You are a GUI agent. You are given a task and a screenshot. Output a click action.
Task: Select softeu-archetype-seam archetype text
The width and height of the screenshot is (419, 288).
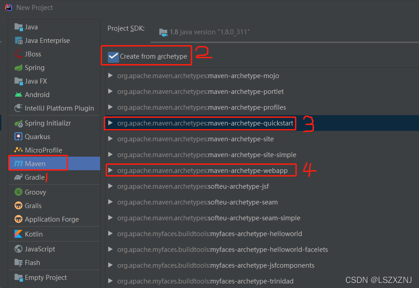(198, 202)
